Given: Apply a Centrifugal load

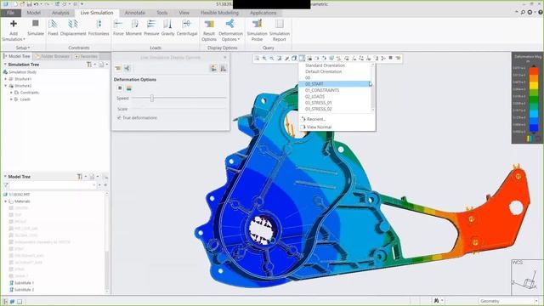Looking at the screenshot, I should [x=187, y=27].
